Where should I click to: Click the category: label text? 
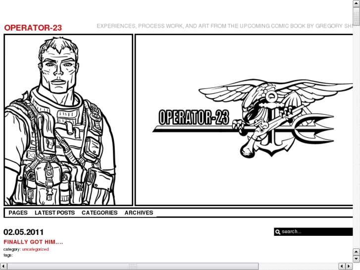coord(12,249)
